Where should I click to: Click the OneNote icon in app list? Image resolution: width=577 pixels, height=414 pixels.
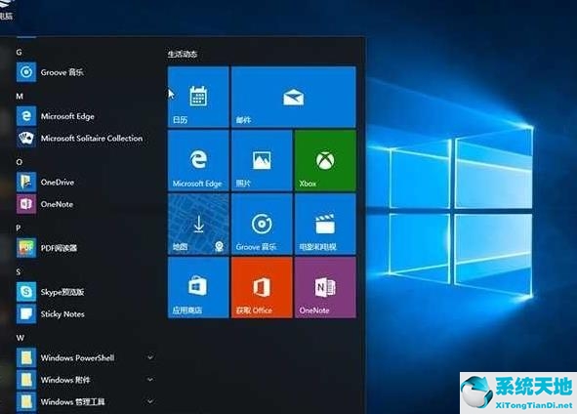(26, 204)
